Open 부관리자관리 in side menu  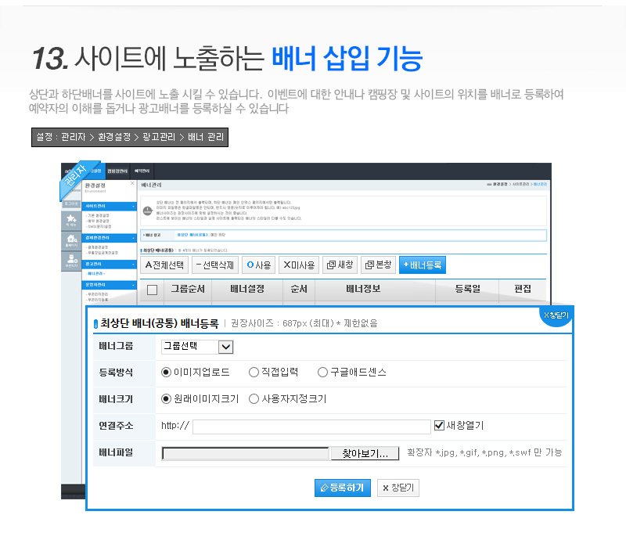pos(97,294)
